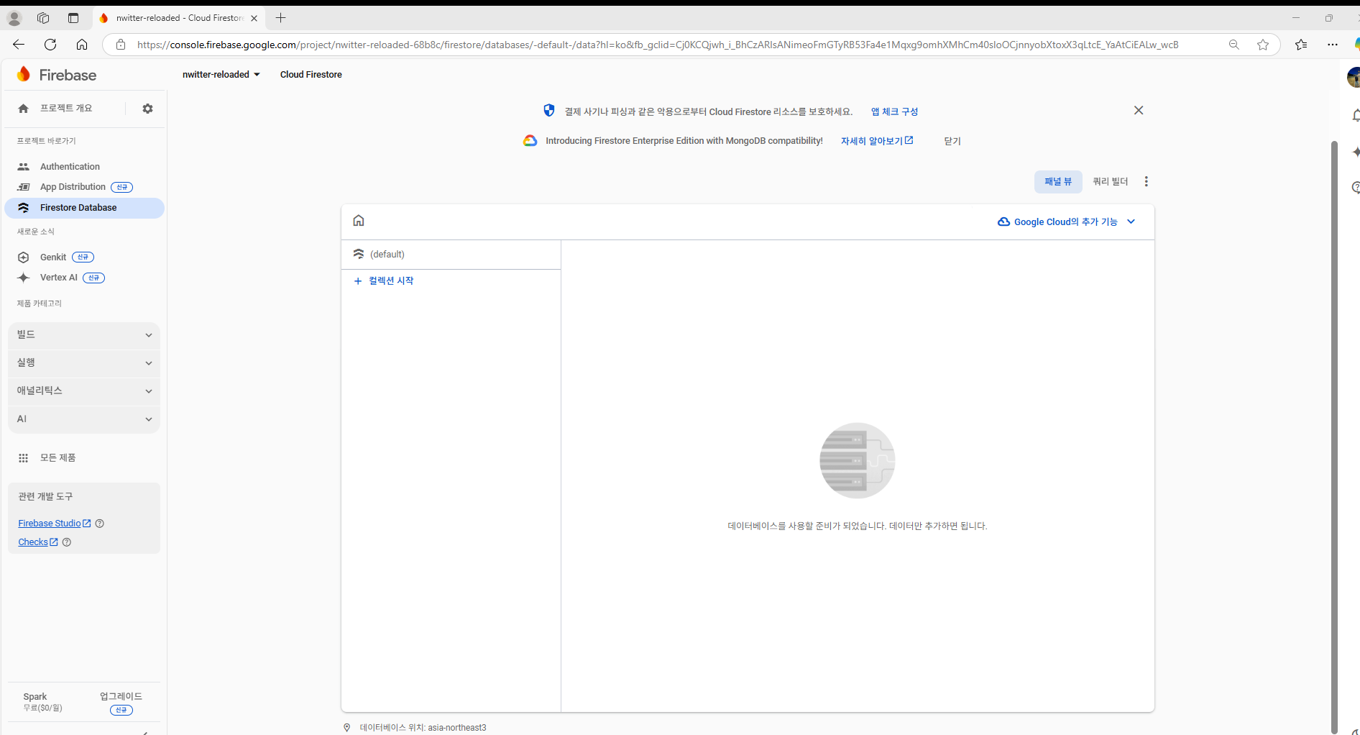This screenshot has width=1360, height=735.
Task: Switch to 쿼리 빌더 tab
Action: tap(1110, 182)
